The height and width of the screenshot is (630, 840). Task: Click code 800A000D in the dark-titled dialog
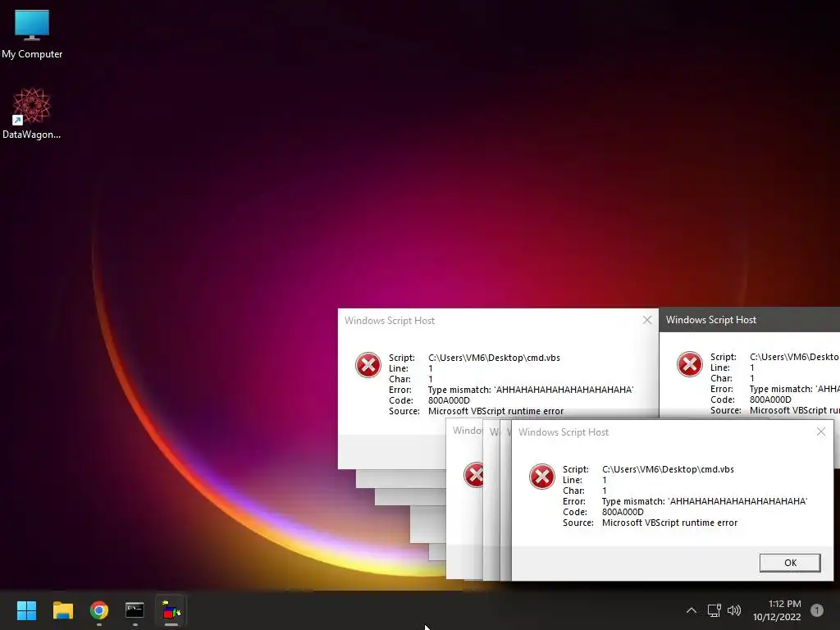click(x=770, y=399)
